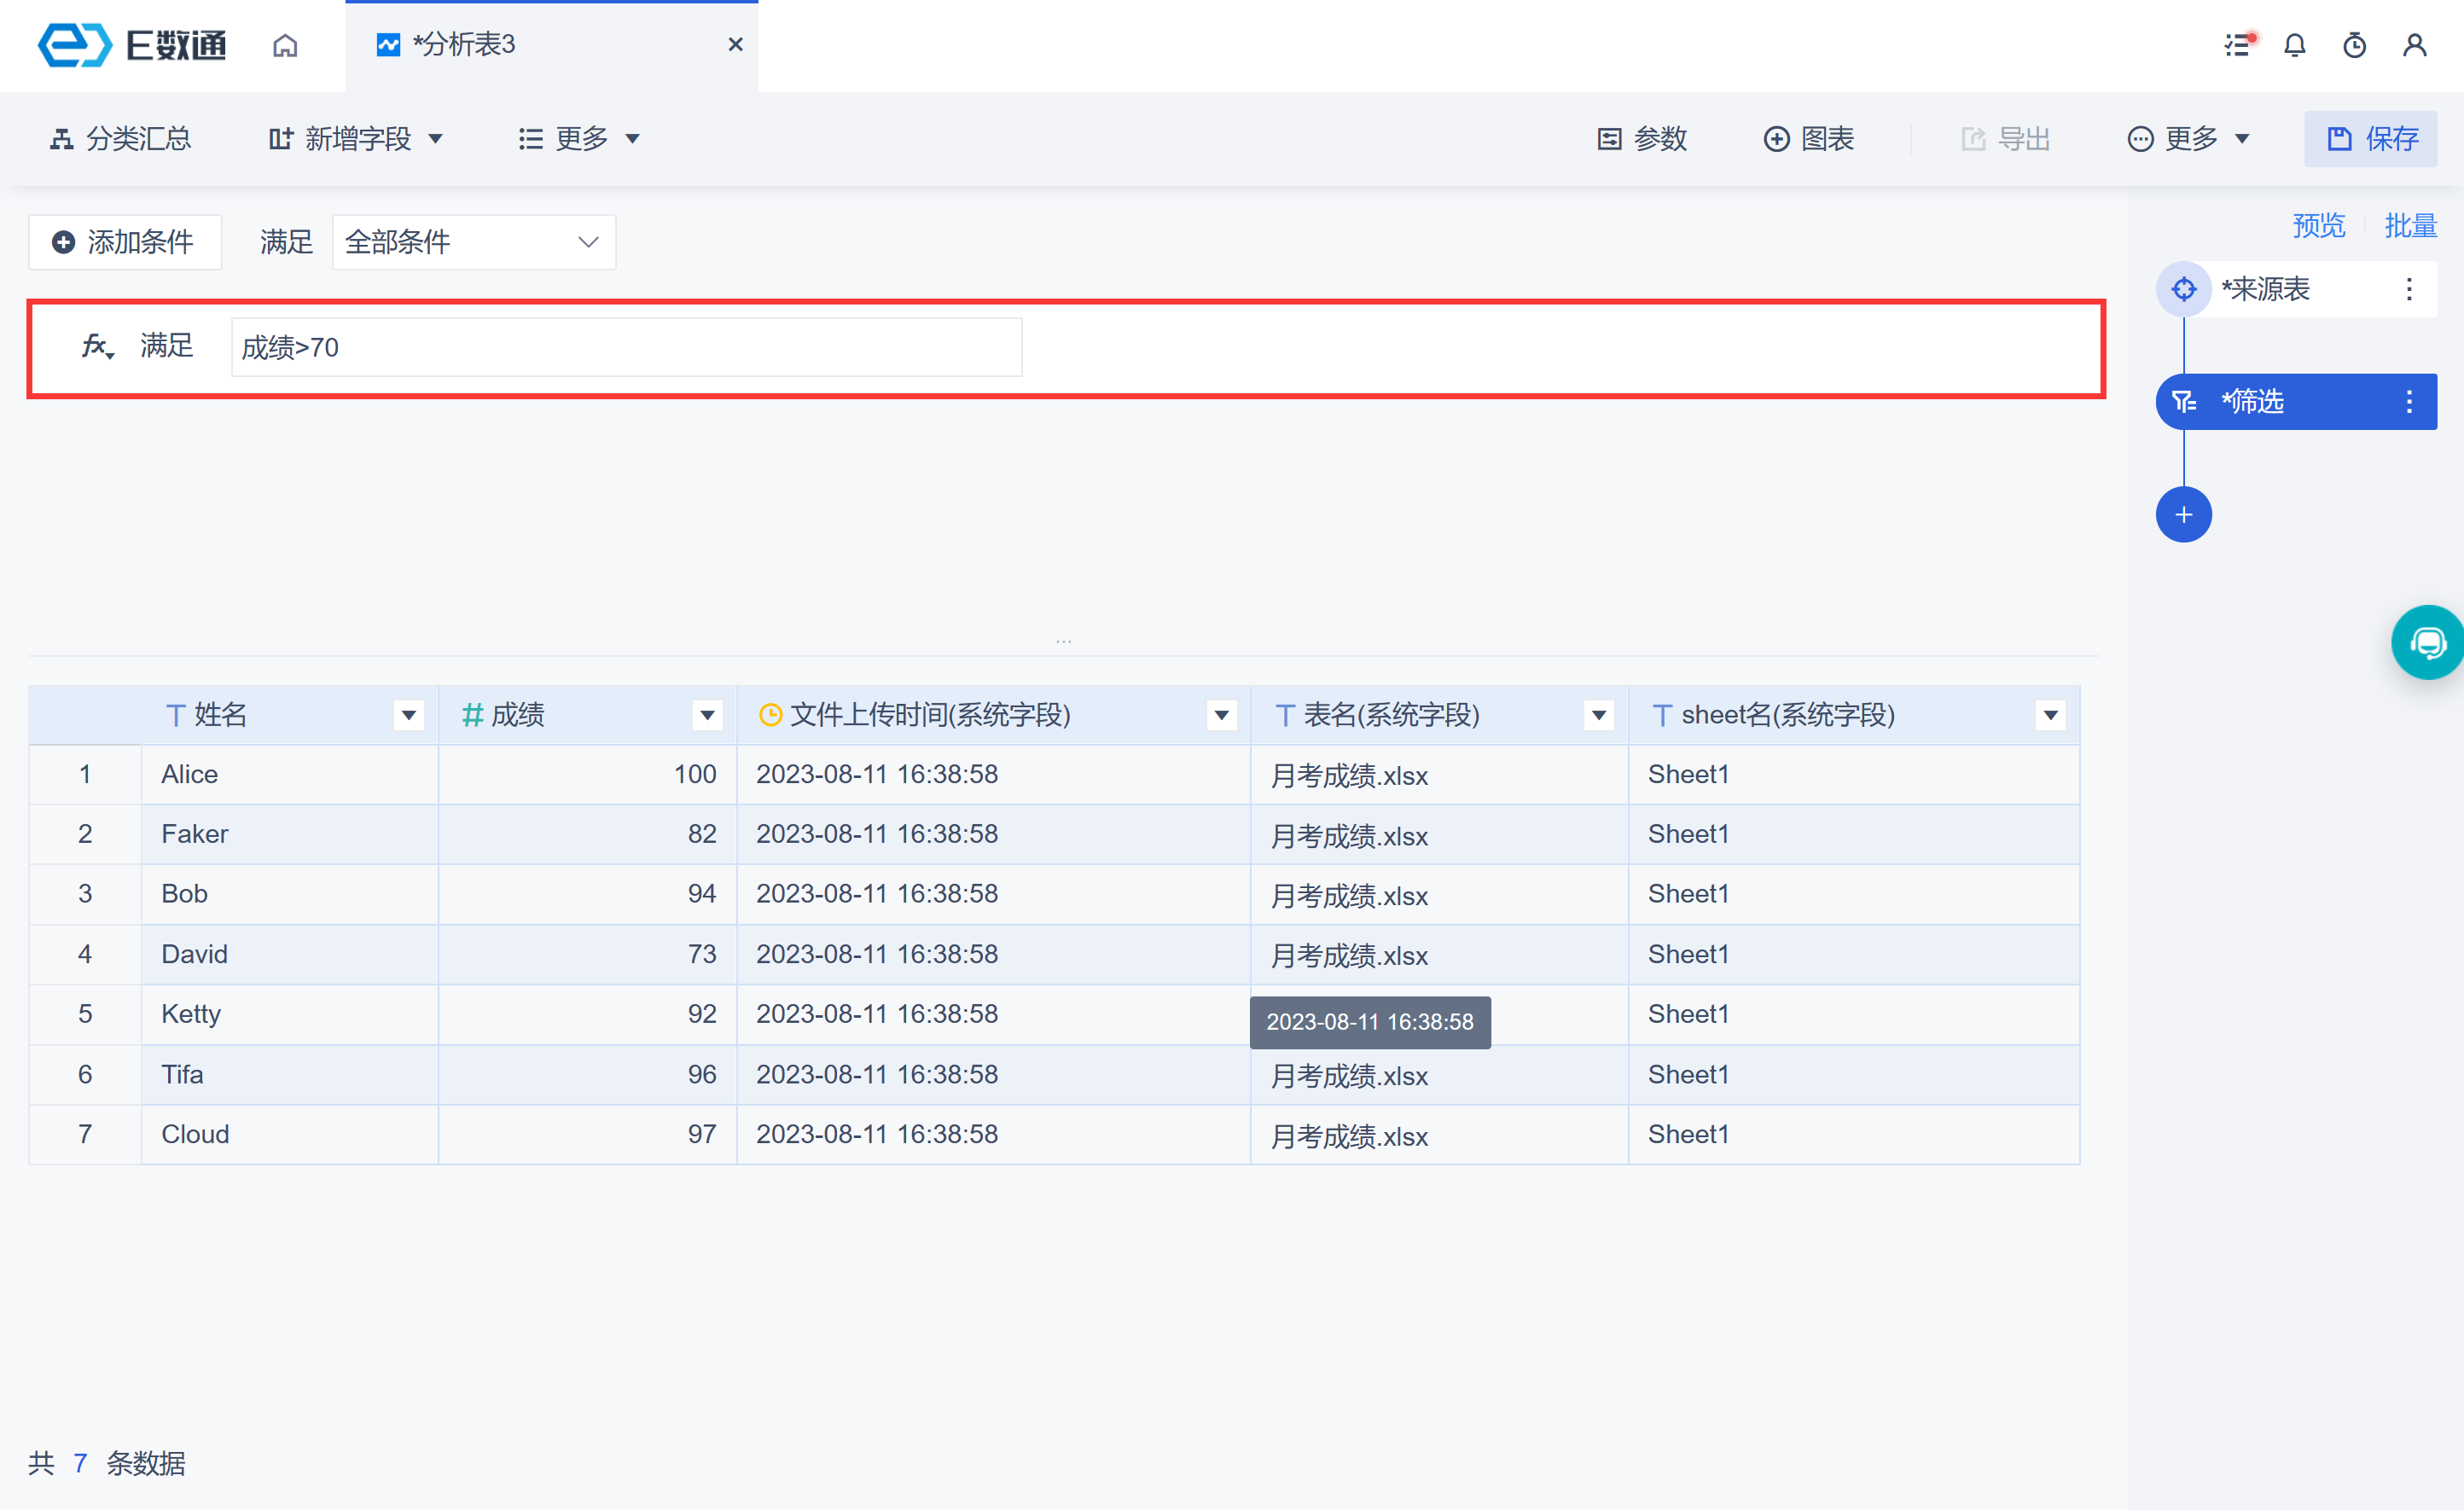Switch to the 分析表3 tab
This screenshot has width=2464, height=1510.
tap(464, 45)
